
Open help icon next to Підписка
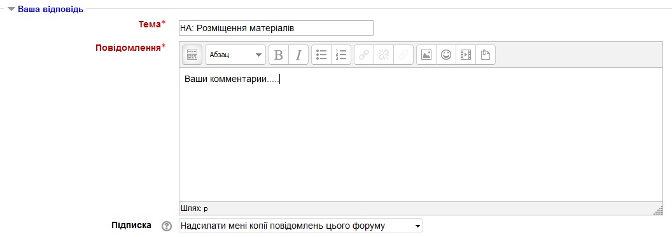[x=167, y=226]
